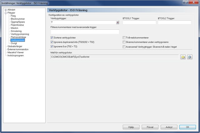Enable Två-radskommentarer checkbox

124,38
